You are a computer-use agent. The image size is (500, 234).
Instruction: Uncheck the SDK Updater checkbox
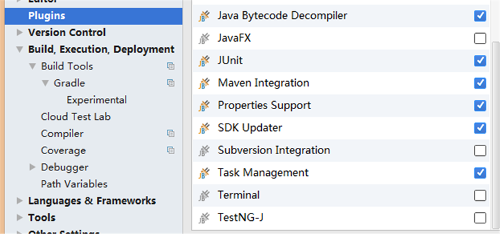point(480,128)
